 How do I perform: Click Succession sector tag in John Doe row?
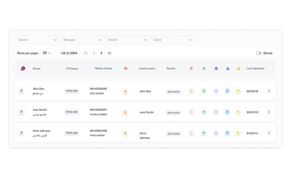[173, 91]
